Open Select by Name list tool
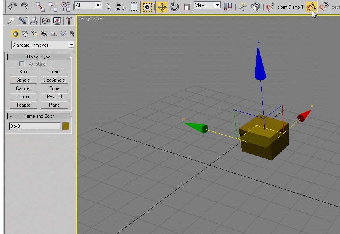Viewport: 340px width, 234px height. point(121,7)
